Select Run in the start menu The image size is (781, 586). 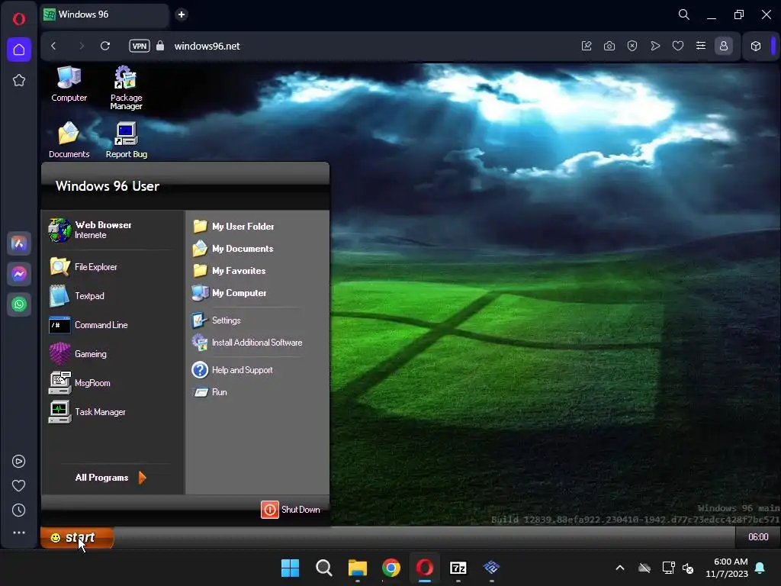210,392
